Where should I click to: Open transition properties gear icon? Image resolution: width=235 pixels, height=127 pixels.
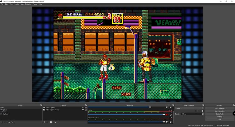pos(203,111)
